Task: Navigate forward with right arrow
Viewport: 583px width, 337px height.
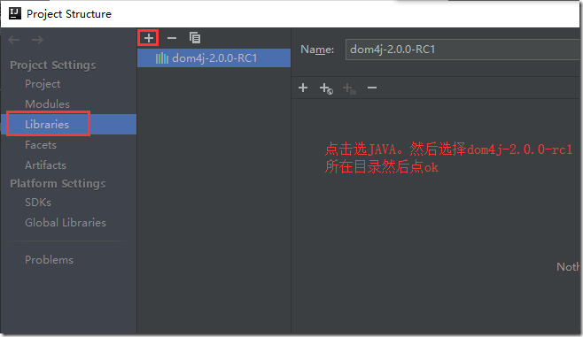Action: (37, 40)
